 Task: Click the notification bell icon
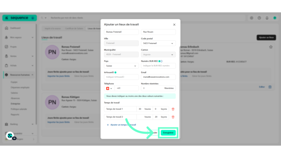click(x=267, y=18)
